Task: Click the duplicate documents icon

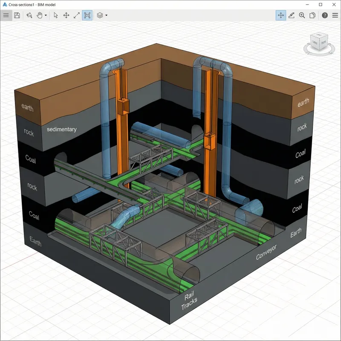Action: pos(312,15)
